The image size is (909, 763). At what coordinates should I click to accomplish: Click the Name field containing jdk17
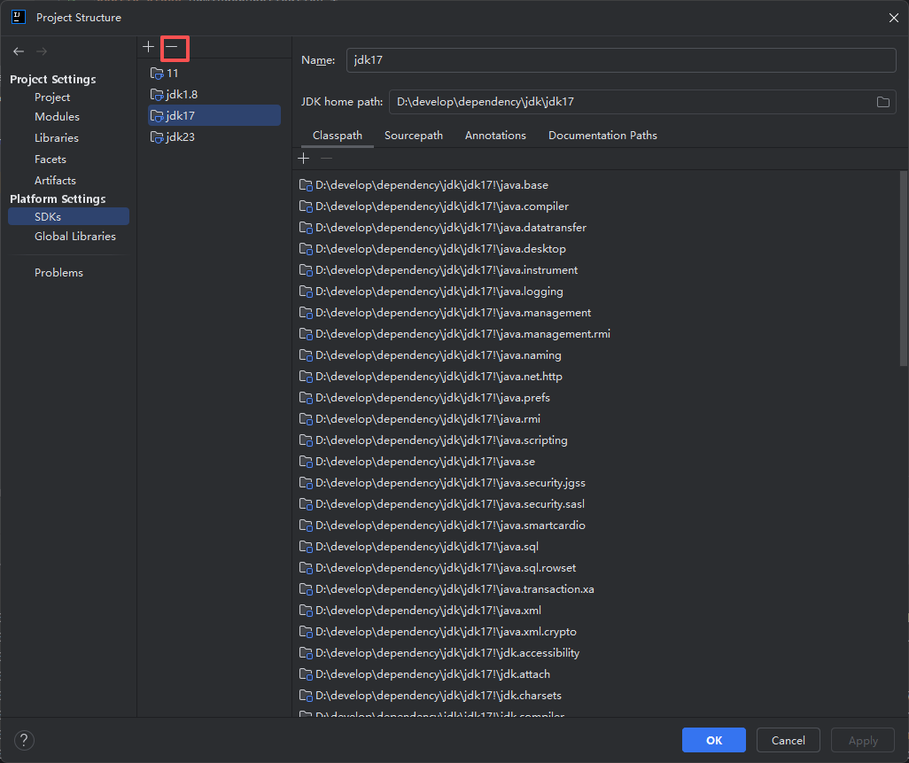point(621,60)
